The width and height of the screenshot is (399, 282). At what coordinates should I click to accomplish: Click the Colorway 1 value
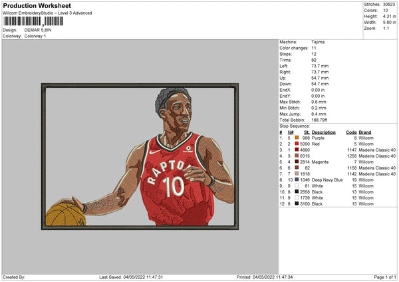point(35,36)
